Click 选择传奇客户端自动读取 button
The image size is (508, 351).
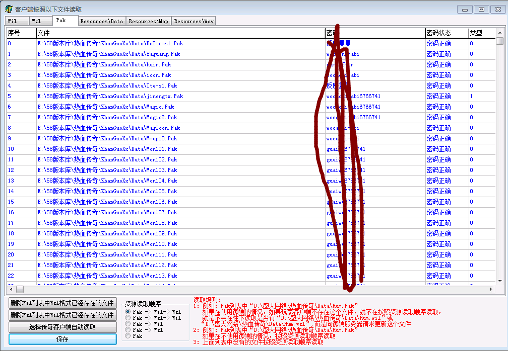[x=62, y=327]
